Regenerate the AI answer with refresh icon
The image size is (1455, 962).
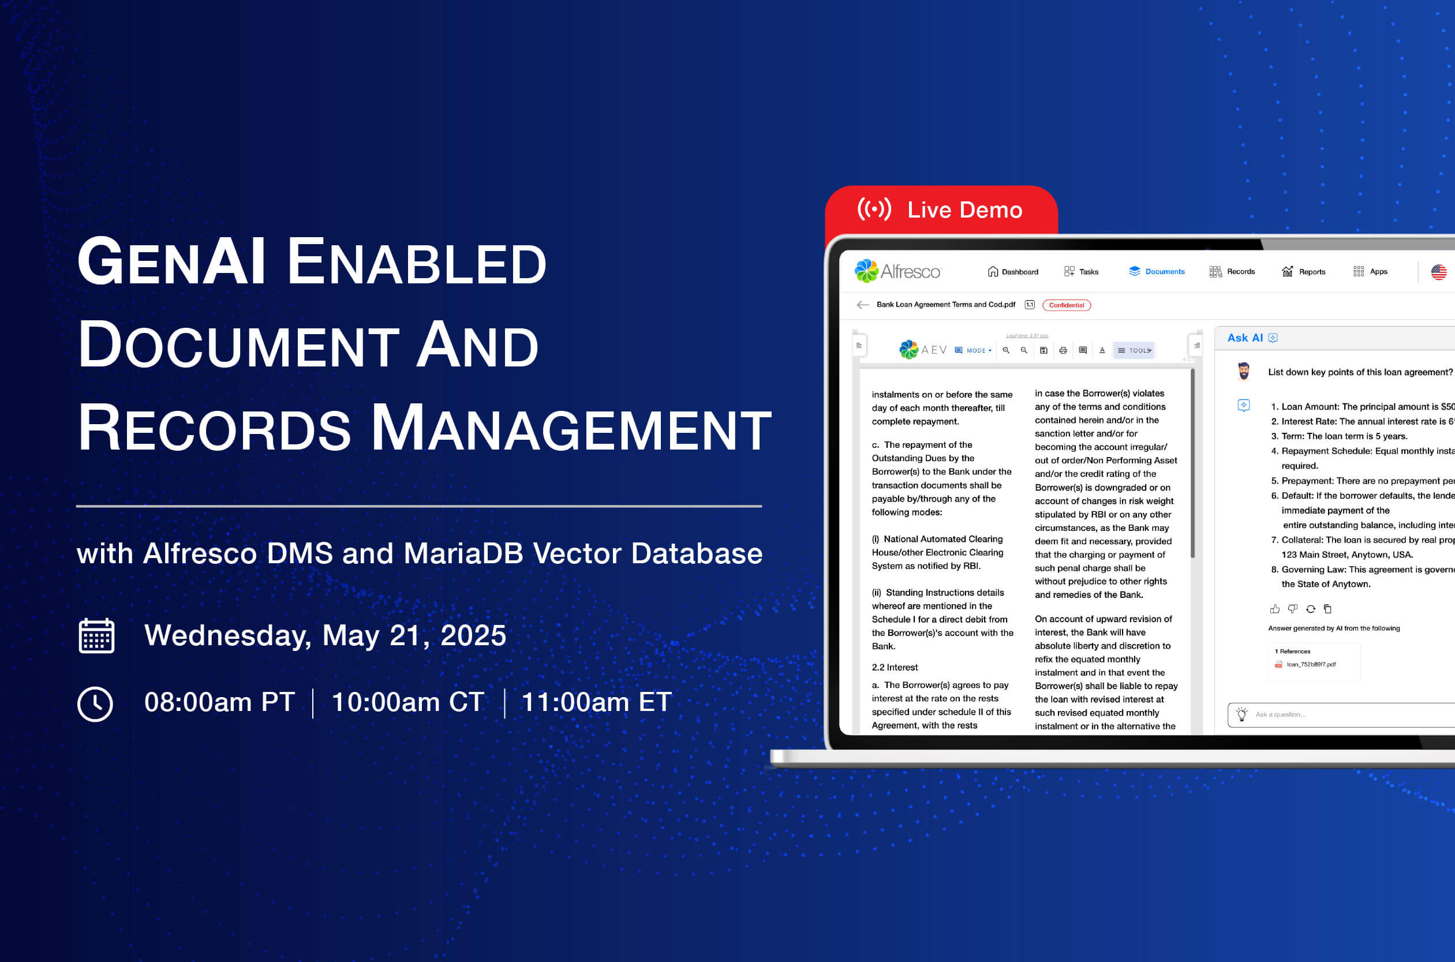coord(1310,609)
